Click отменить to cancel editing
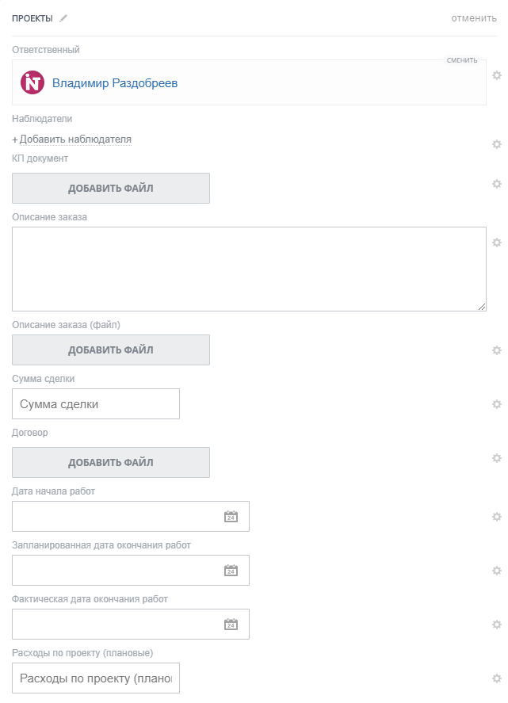Screen dimensions: 508x703 pyautogui.click(x=474, y=18)
